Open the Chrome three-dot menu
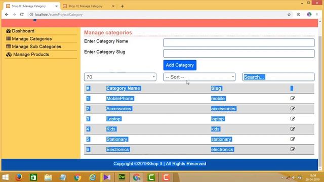This screenshot has width=324, height=182. [317, 15]
